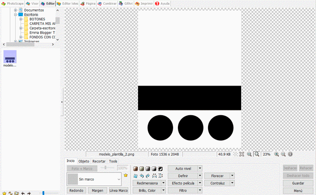Expand the BOTONES folder
The image size is (316, 195).
(x=21, y=19)
